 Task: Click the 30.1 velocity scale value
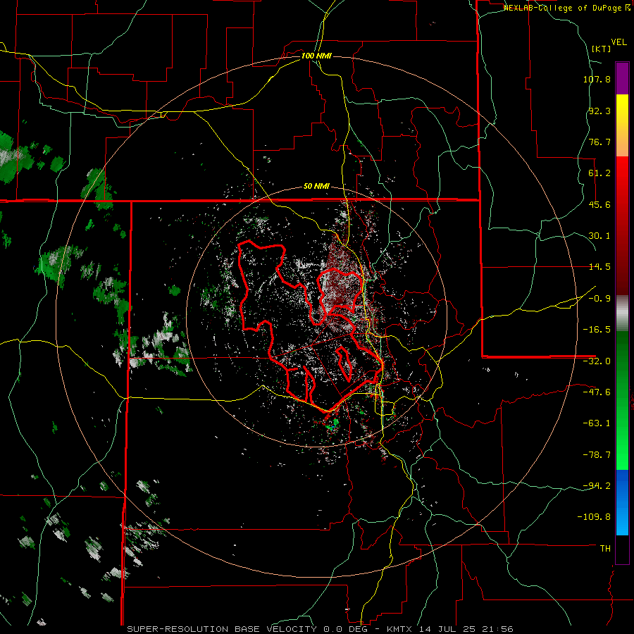[x=599, y=236]
